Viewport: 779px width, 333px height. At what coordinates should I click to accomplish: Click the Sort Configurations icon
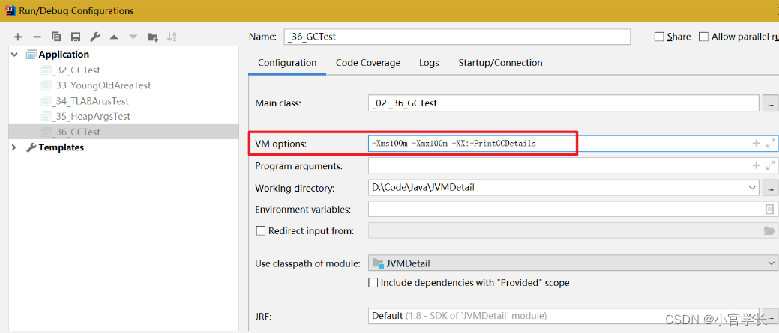tap(172, 37)
